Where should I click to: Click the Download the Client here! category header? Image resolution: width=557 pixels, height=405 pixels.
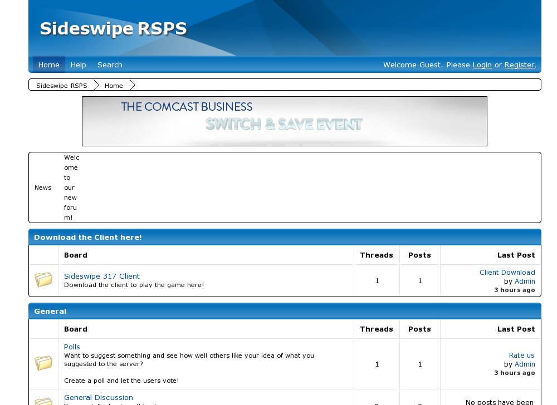(x=88, y=237)
